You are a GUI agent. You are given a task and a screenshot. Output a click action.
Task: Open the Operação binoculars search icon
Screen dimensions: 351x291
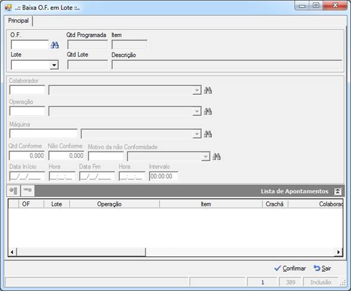coord(208,112)
